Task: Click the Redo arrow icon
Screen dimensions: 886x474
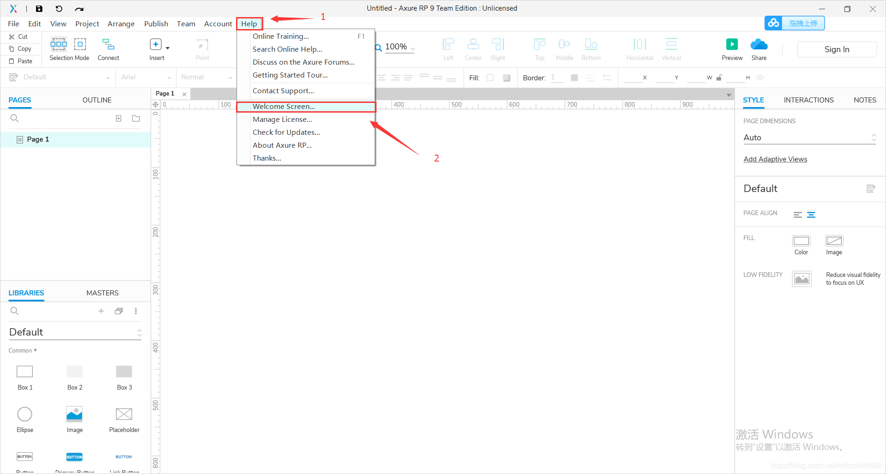Action: pyautogui.click(x=79, y=9)
